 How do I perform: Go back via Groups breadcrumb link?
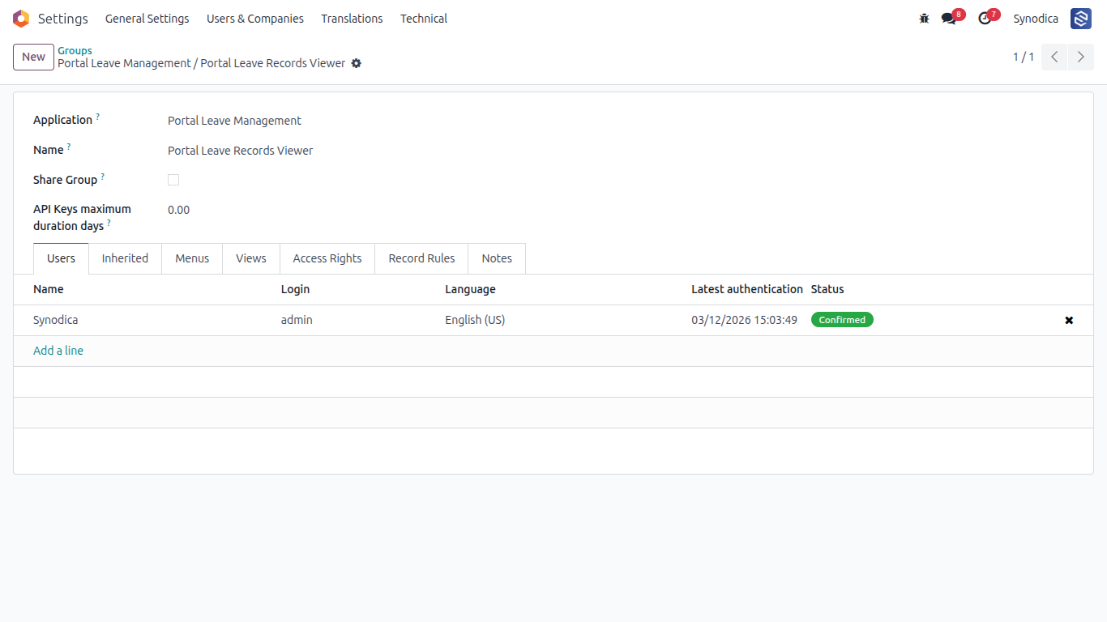click(75, 50)
